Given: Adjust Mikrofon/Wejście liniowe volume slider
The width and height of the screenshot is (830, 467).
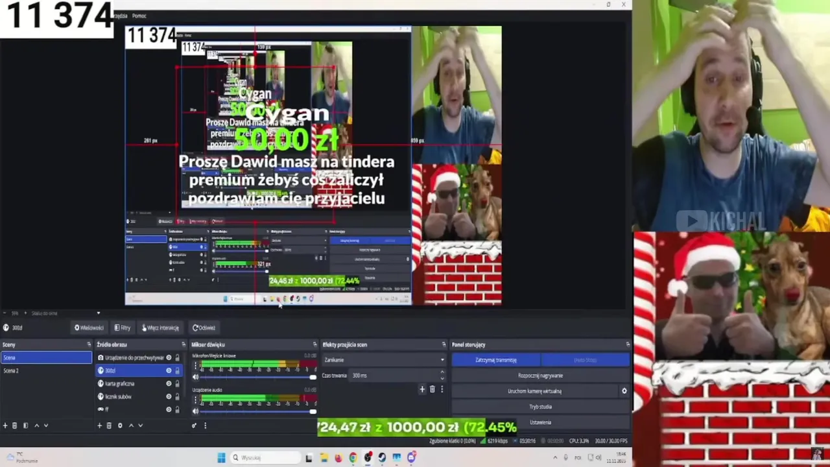Looking at the screenshot, I should (258, 377).
